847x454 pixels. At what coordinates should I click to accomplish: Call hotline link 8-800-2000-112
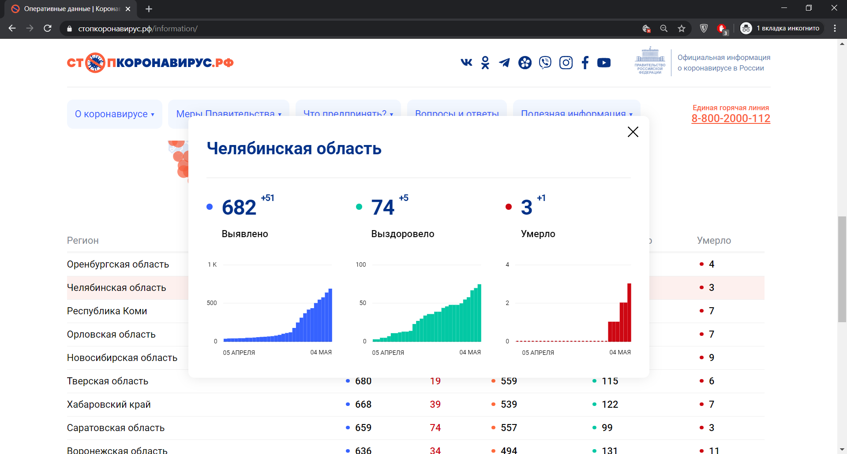(731, 119)
